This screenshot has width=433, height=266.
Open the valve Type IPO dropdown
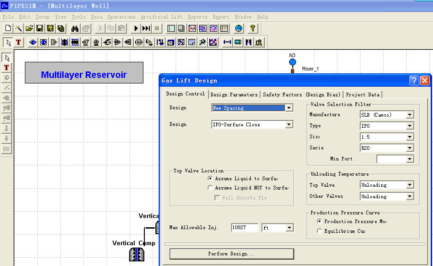410,126
